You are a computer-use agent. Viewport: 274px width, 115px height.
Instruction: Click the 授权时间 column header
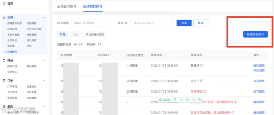[x=156, y=55]
